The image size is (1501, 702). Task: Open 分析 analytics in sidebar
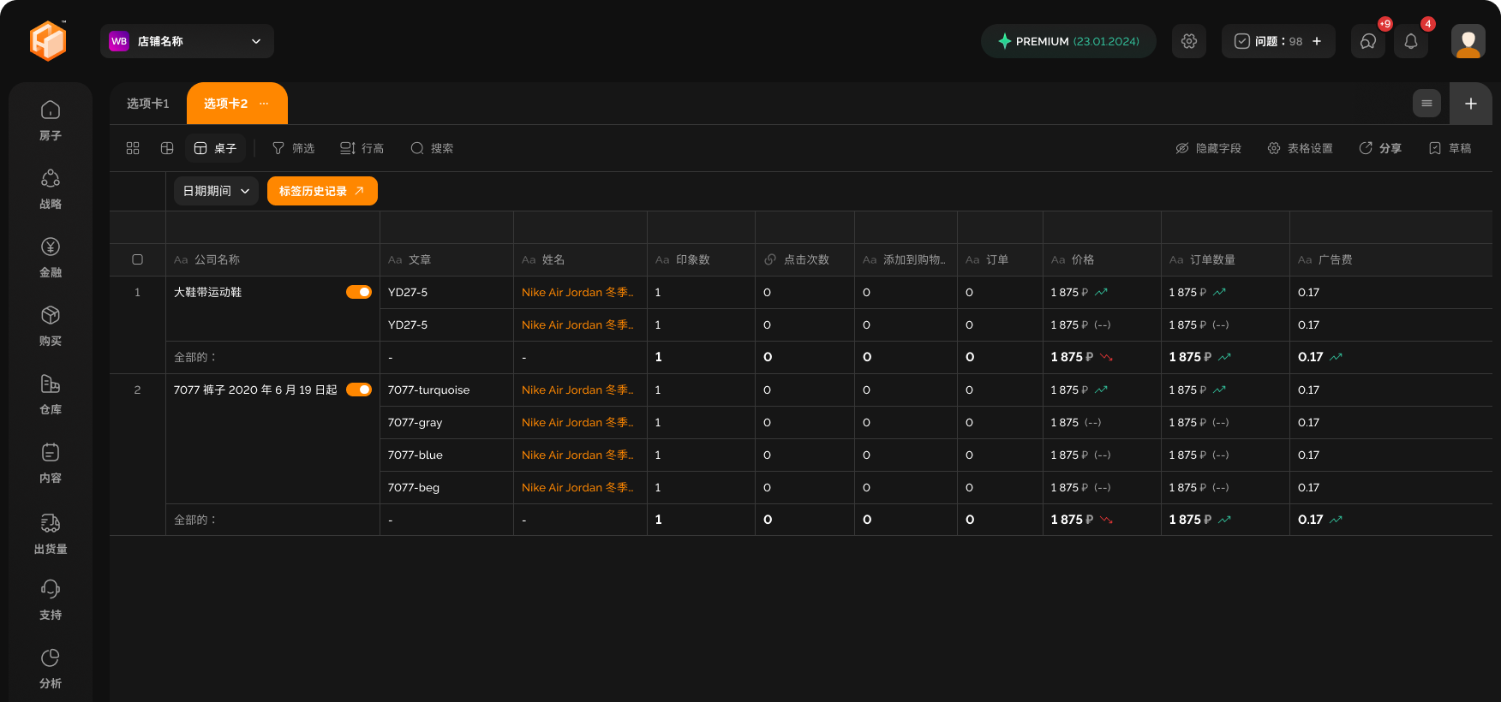(x=51, y=668)
